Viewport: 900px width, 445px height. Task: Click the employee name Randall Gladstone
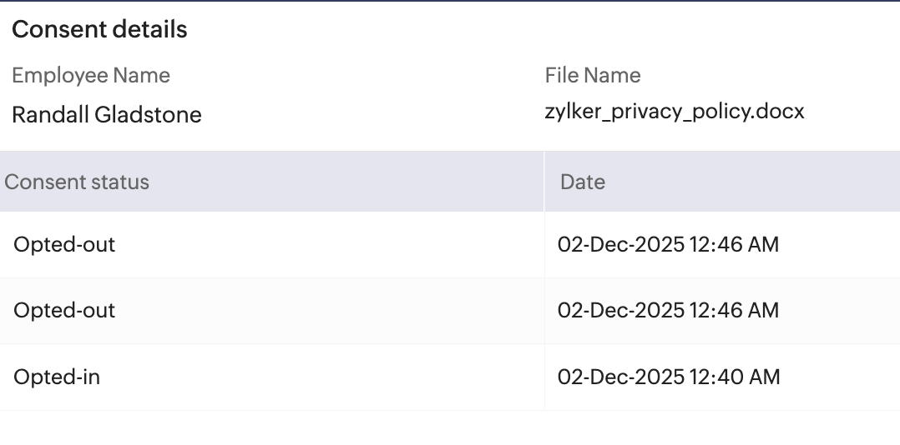tap(107, 114)
